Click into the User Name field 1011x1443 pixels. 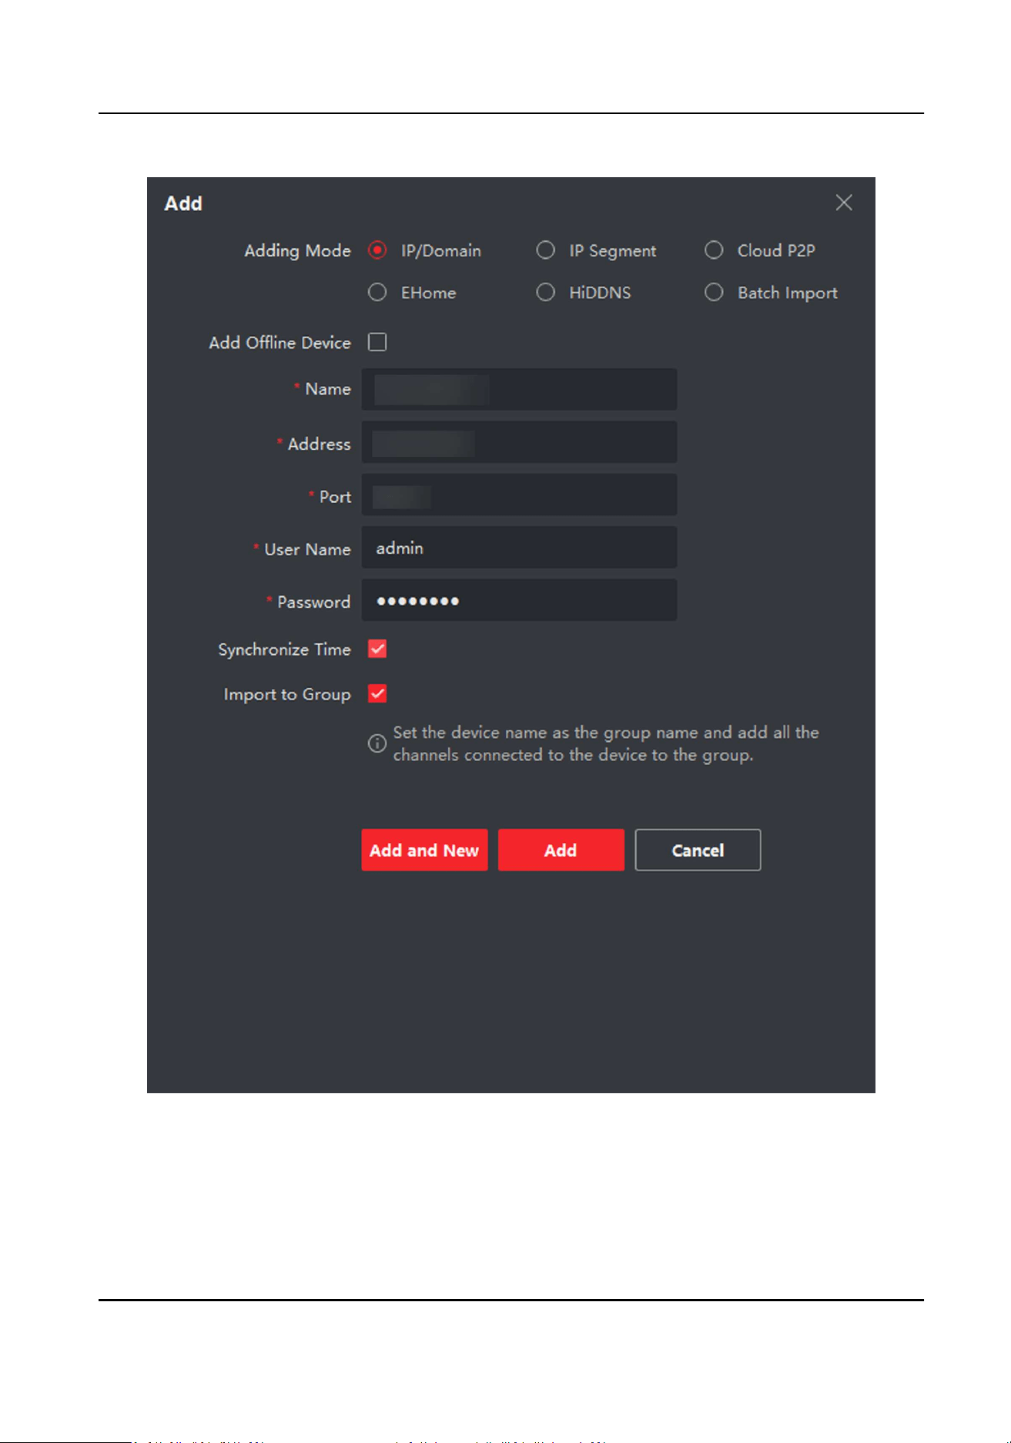pyautogui.click(x=519, y=548)
